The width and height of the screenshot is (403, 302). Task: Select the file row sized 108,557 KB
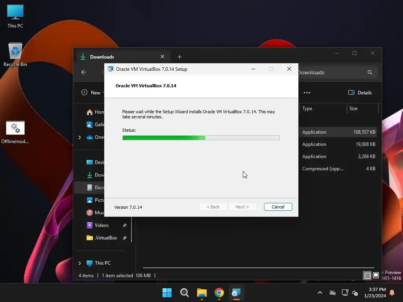click(x=338, y=132)
